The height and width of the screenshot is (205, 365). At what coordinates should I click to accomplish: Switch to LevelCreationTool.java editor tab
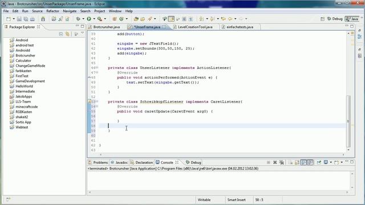(195, 27)
